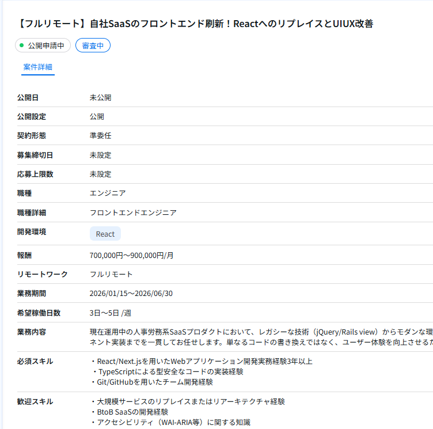Click the React/Next.js required skill line
Screen dimensions: 433x429
coord(202,361)
